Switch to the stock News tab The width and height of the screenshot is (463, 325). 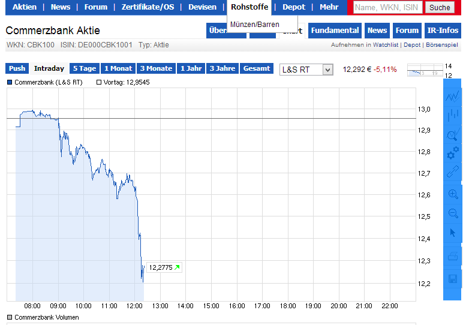(x=377, y=31)
